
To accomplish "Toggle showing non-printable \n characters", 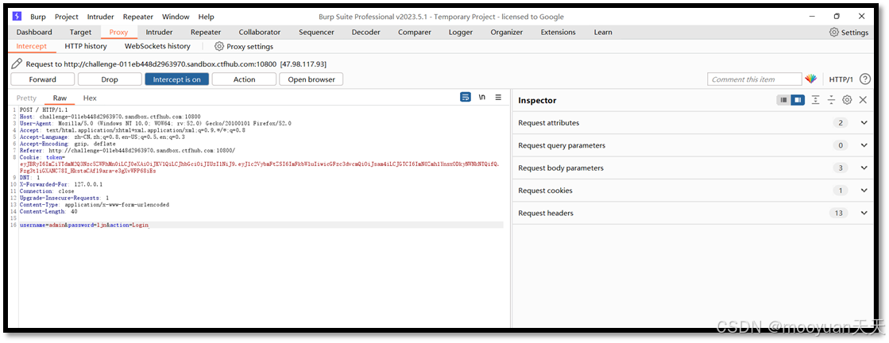I will coord(482,98).
